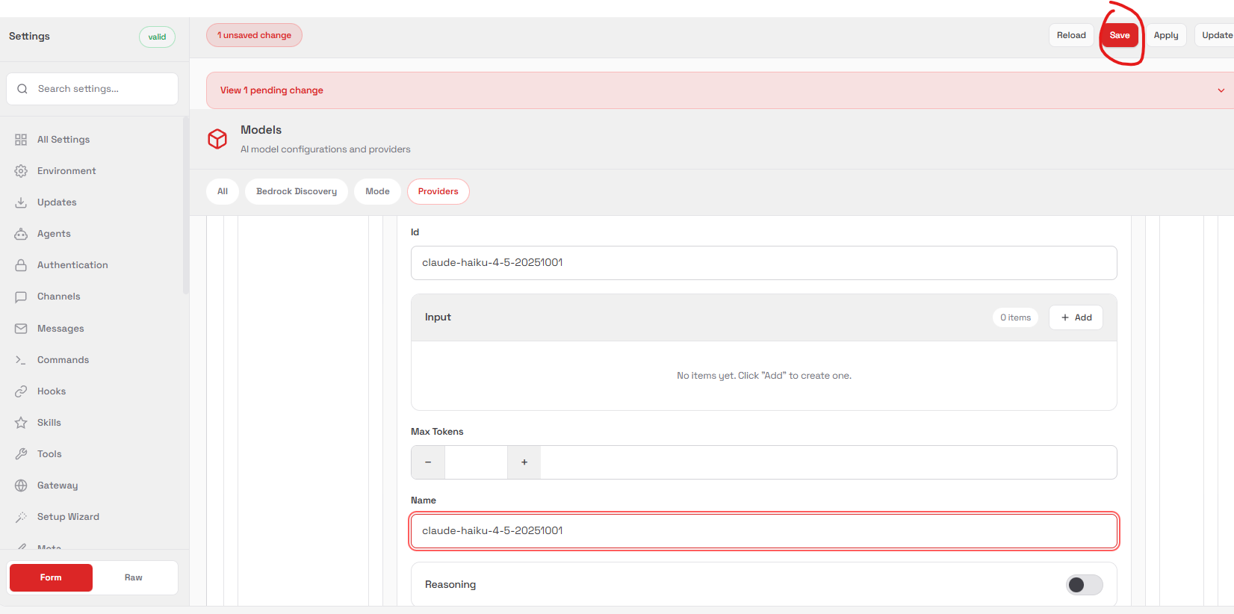This screenshot has width=1234, height=614.
Task: Click the Name input field
Action: [764, 531]
